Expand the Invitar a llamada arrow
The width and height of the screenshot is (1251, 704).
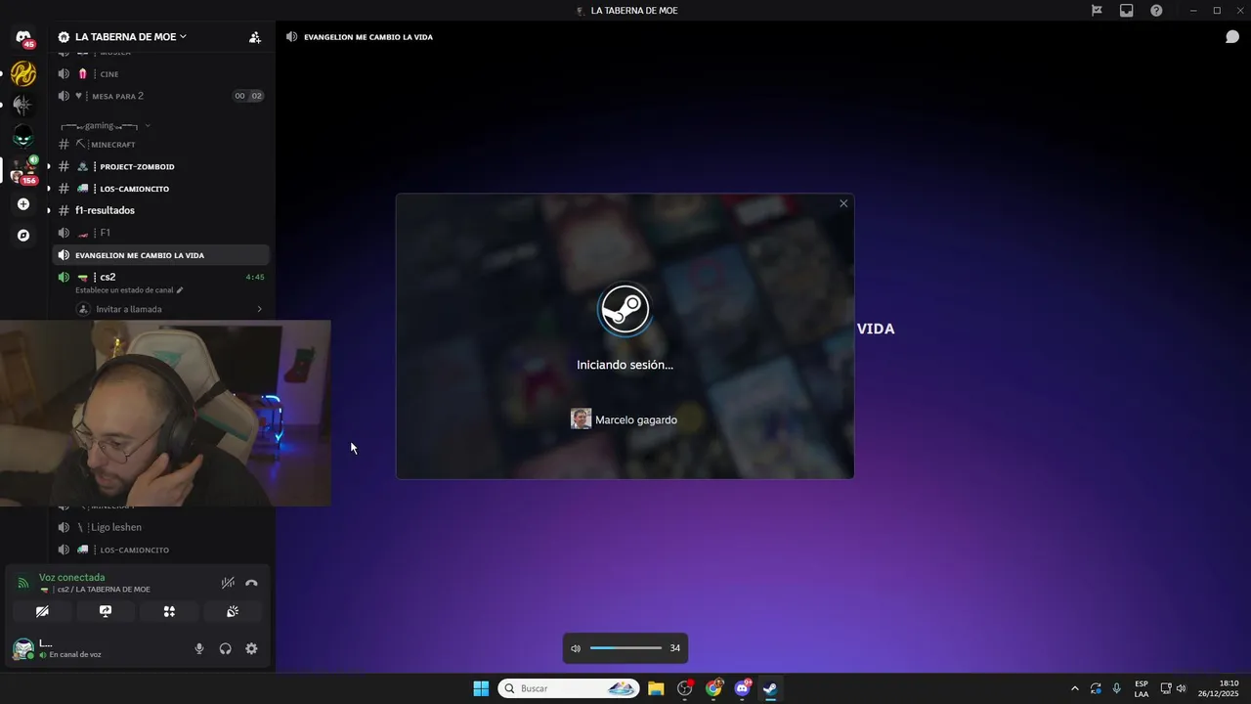pos(259,309)
